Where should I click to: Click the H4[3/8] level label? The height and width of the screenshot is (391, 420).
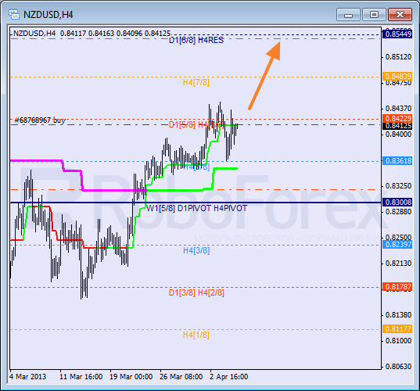click(x=196, y=250)
